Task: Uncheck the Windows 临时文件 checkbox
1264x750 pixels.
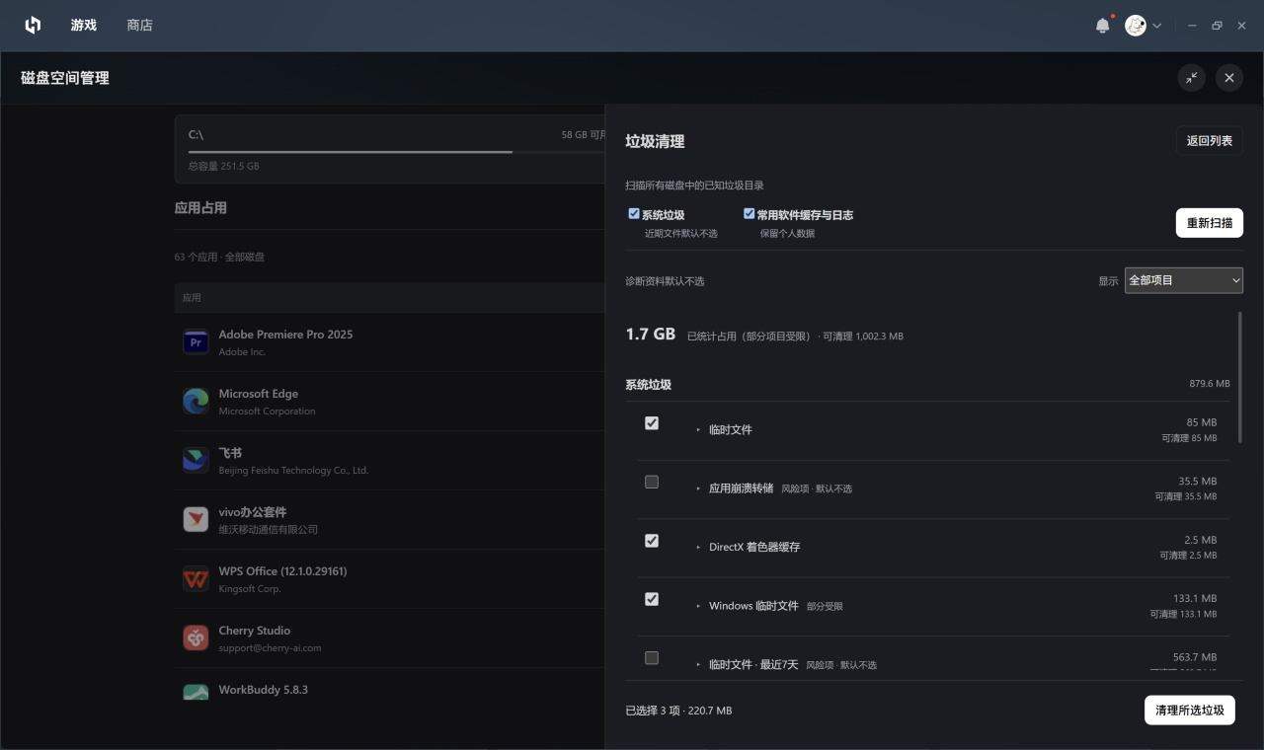Action: tap(652, 599)
